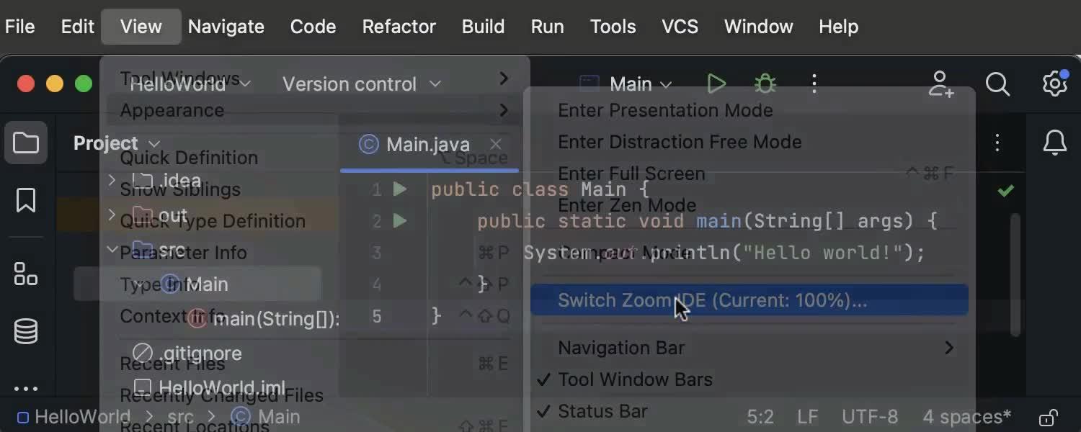Run the Main application with green play icon
The height and width of the screenshot is (432, 1081).
click(x=716, y=84)
